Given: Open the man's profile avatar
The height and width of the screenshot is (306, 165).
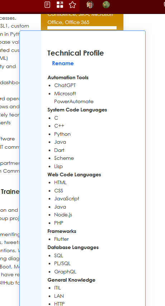Looking at the screenshot, I should [90, 5].
